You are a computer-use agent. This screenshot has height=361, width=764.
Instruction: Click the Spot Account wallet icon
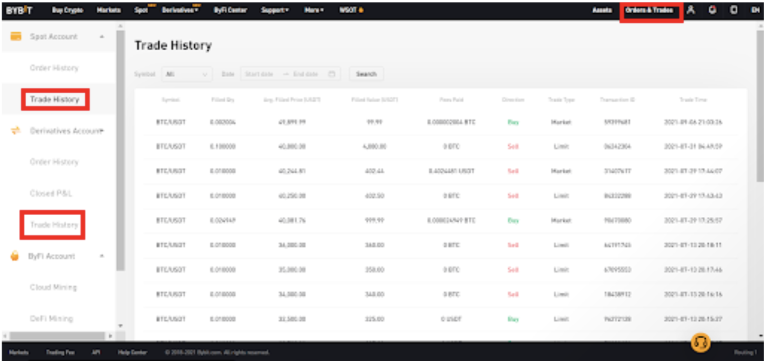click(16, 36)
